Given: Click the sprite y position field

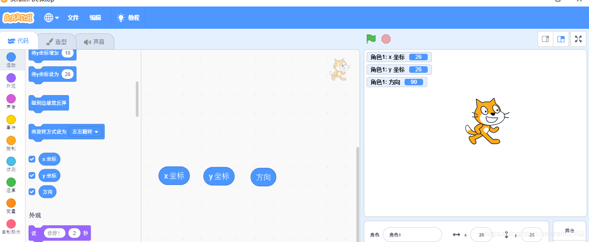Looking at the screenshot, I should click(532, 235).
